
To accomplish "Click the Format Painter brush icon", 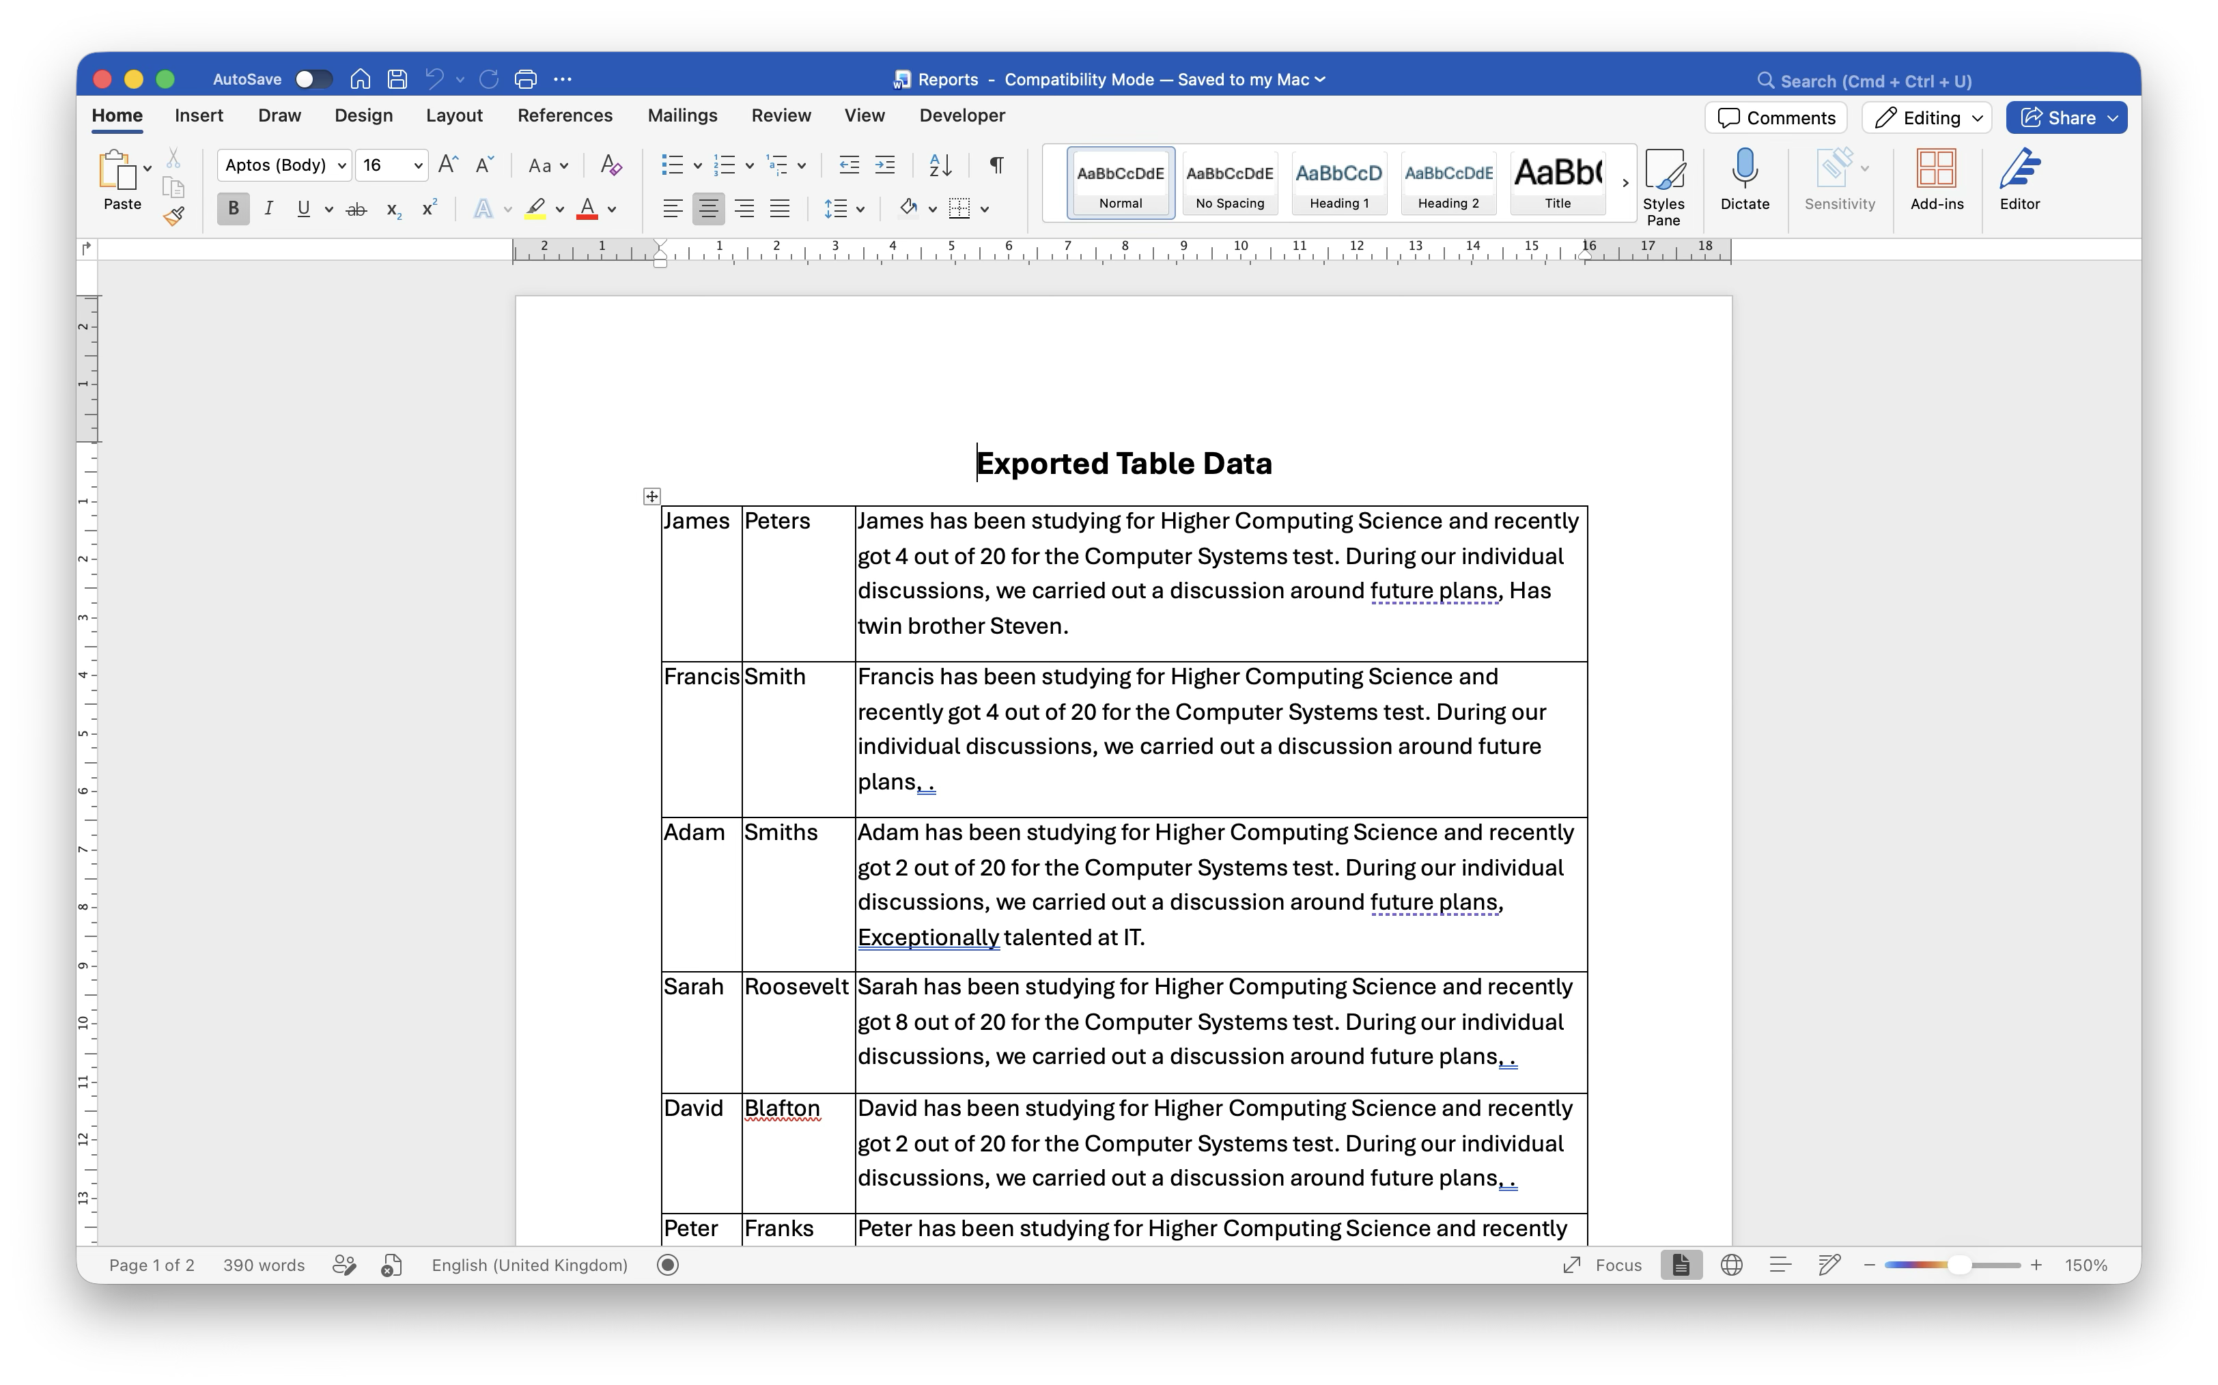I will pyautogui.click(x=174, y=216).
